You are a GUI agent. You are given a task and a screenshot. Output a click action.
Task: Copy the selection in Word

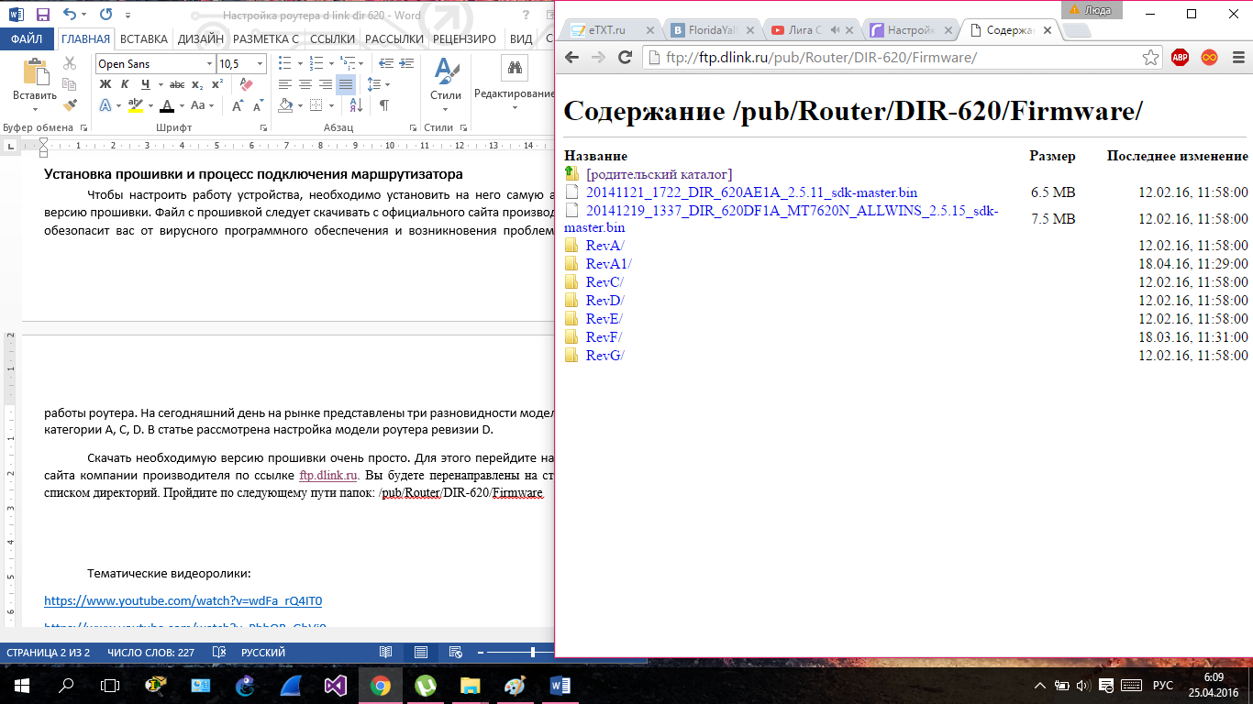pyautogui.click(x=70, y=84)
